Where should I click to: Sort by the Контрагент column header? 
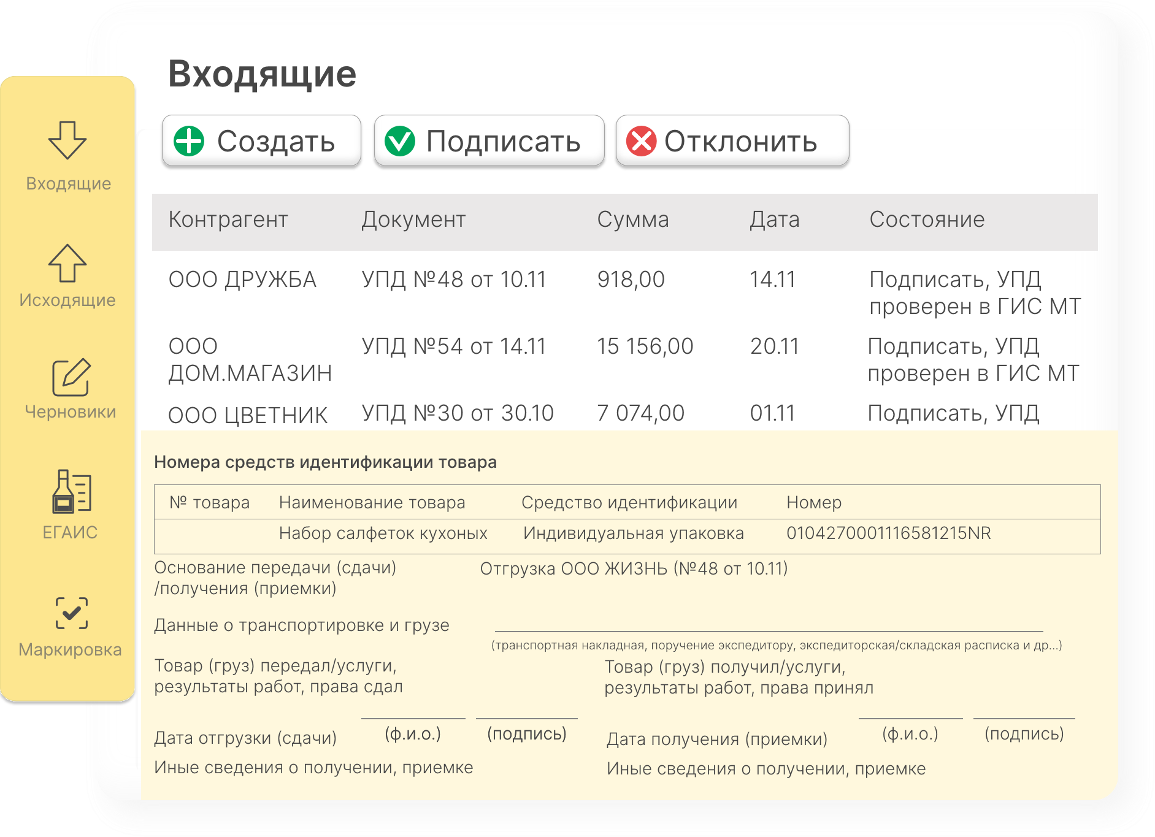click(x=228, y=220)
